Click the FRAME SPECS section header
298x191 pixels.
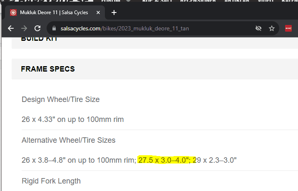point(48,69)
